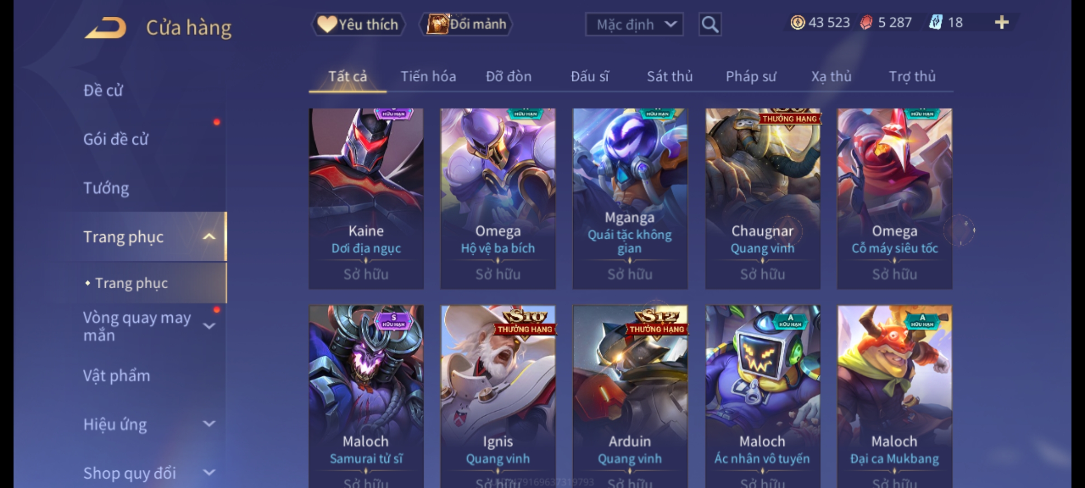Select the Kaine Dơi địa ngục skin card

click(x=366, y=199)
